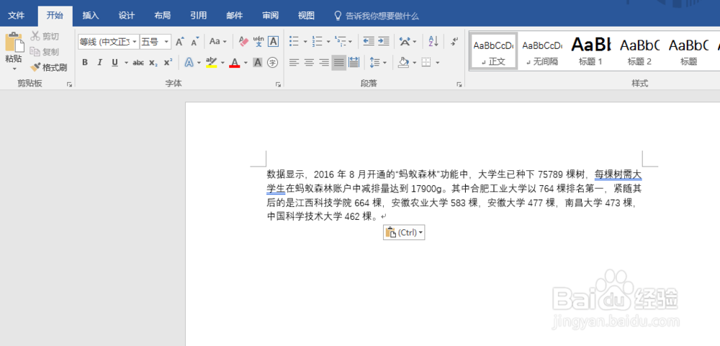The image size is (720, 346).
Task: Click the bullets list icon
Action: 294,42
